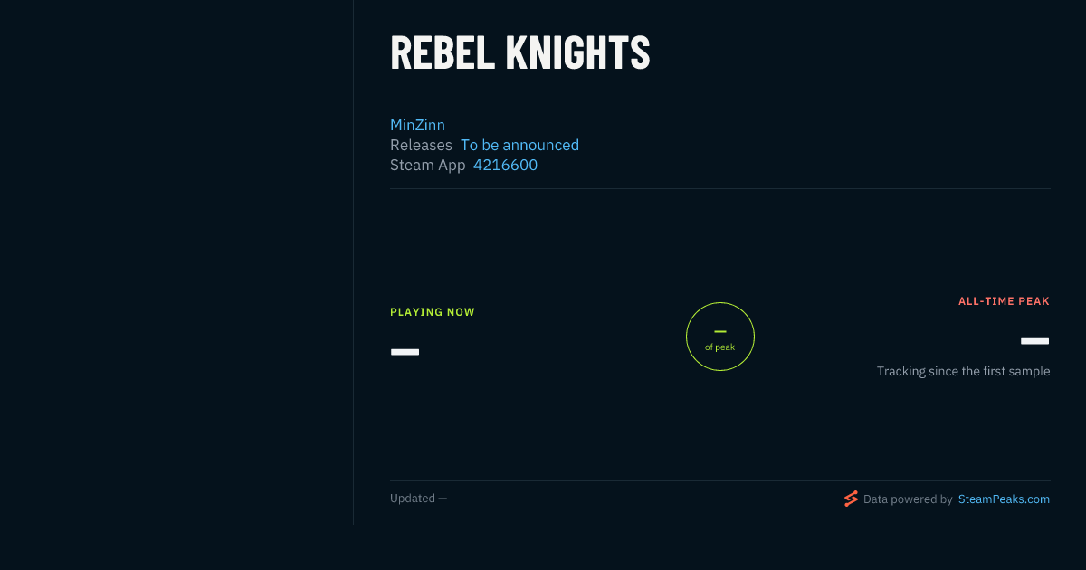Image resolution: width=1086 pixels, height=570 pixels.
Task: Click "Tracking since the first sample" text
Action: point(963,371)
